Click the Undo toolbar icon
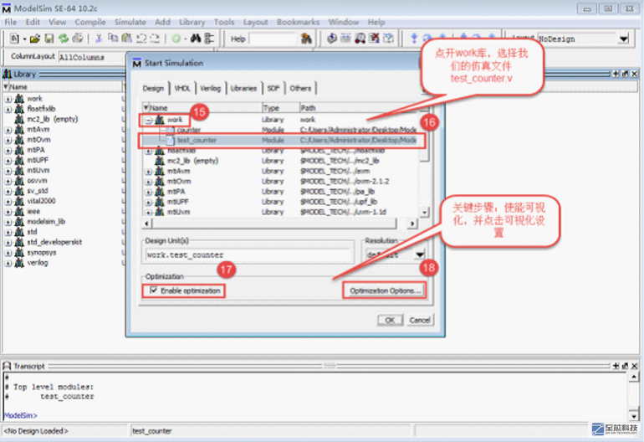 [x=141, y=39]
